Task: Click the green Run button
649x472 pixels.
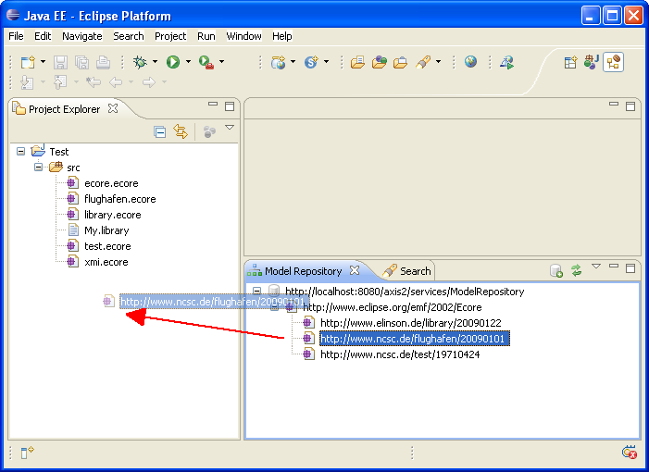Action: (173, 62)
